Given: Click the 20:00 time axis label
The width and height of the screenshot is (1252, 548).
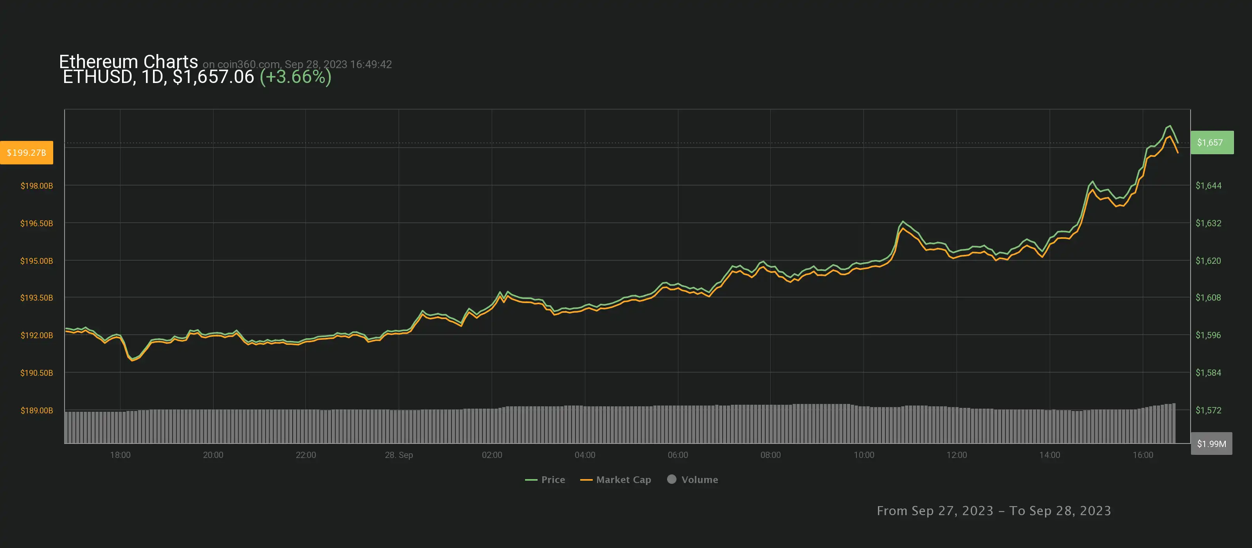Looking at the screenshot, I should [x=213, y=454].
